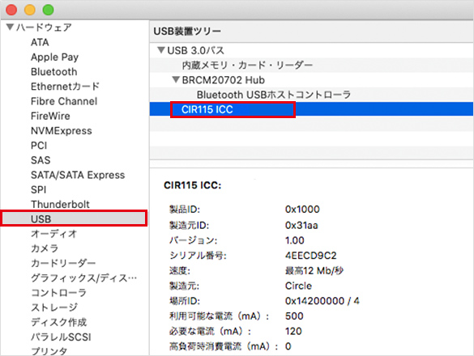Image resolution: width=474 pixels, height=356 pixels.
Task: Select the BRCM20702 Hub row
Action: tap(311, 80)
